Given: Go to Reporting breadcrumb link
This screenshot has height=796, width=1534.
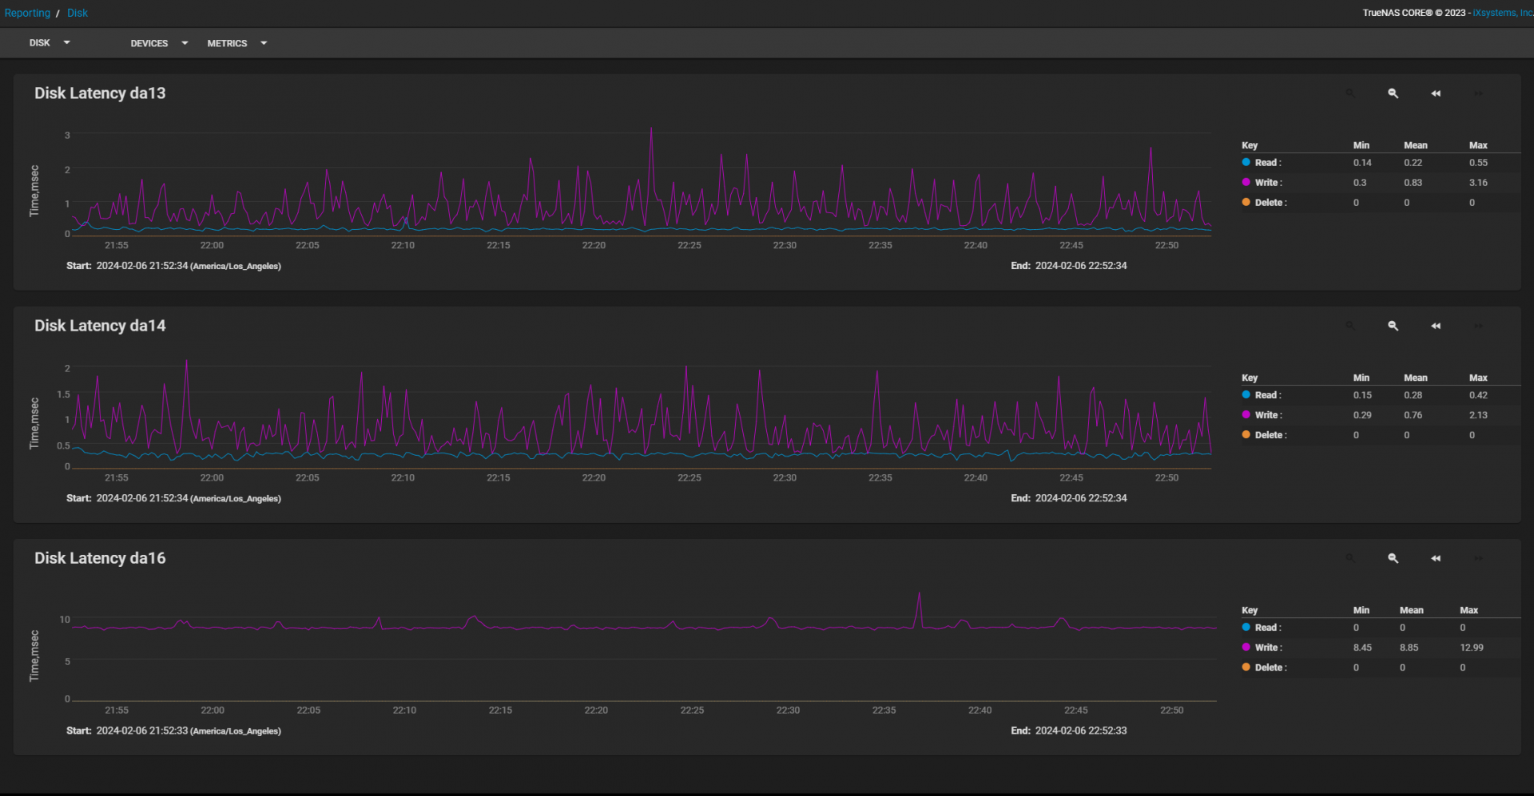Looking at the screenshot, I should (x=27, y=13).
